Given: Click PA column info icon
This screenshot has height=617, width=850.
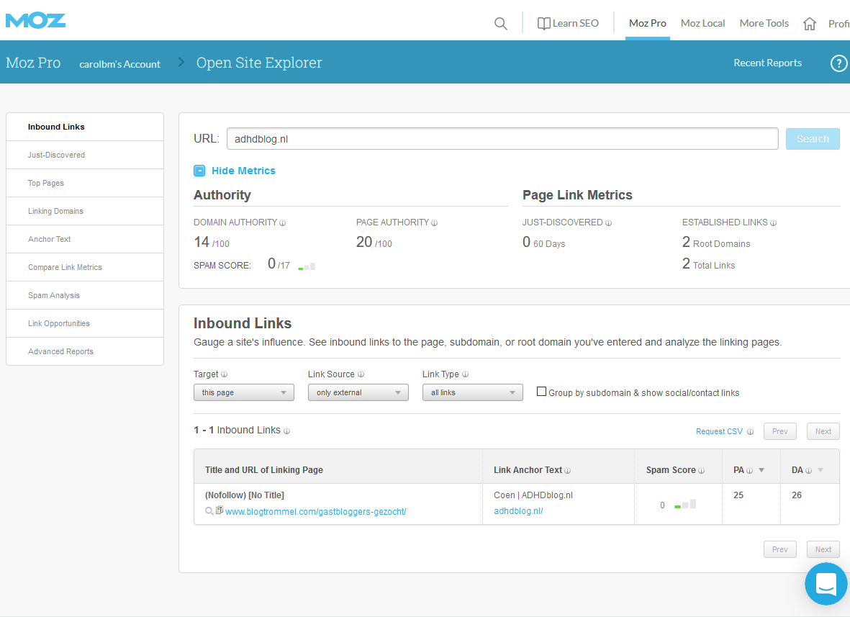Looking at the screenshot, I should pos(750,471).
